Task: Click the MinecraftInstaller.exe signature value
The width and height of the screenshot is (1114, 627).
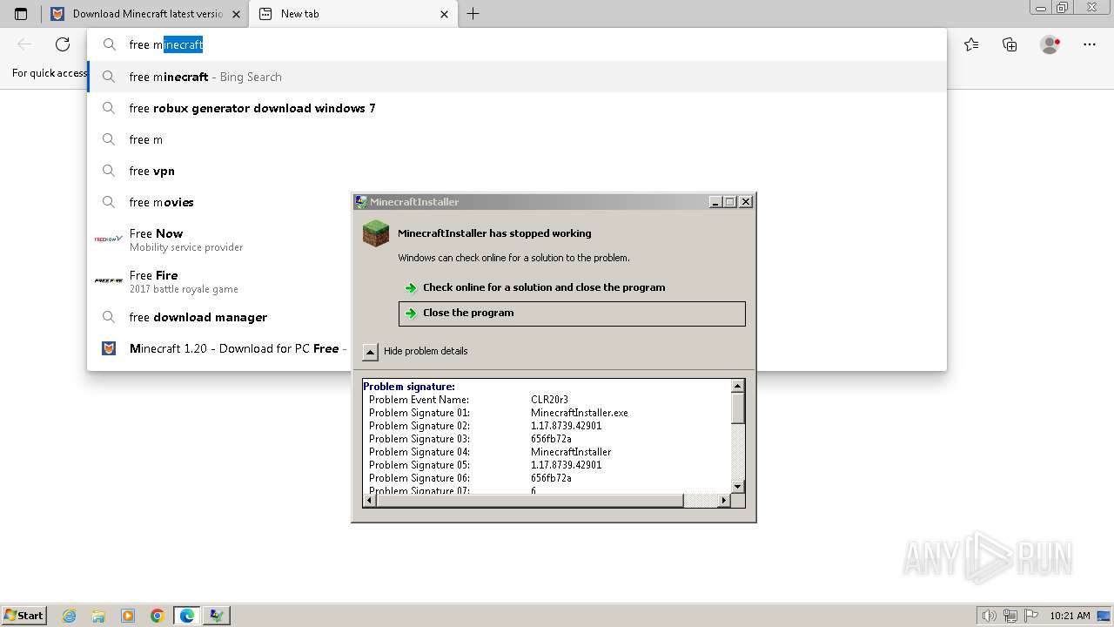Action: (580, 413)
